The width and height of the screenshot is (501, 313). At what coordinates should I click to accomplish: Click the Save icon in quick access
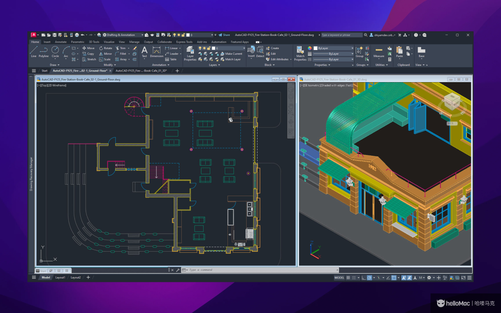pyautogui.click(x=54, y=35)
